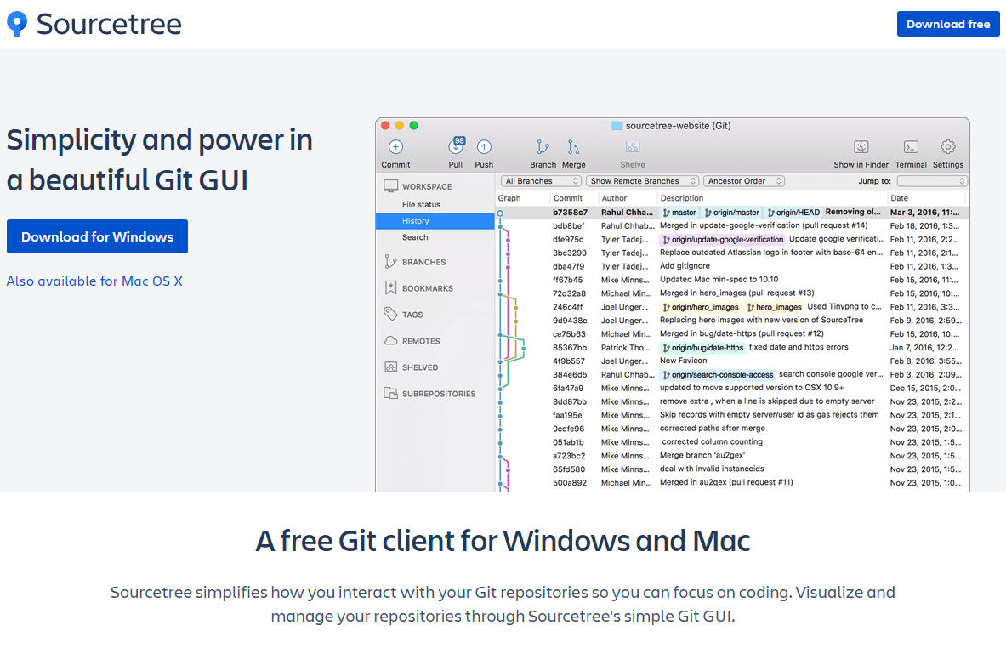Image resolution: width=1006 pixels, height=648 pixels.
Task: Open the Terminal toolbar icon
Action: (911, 147)
